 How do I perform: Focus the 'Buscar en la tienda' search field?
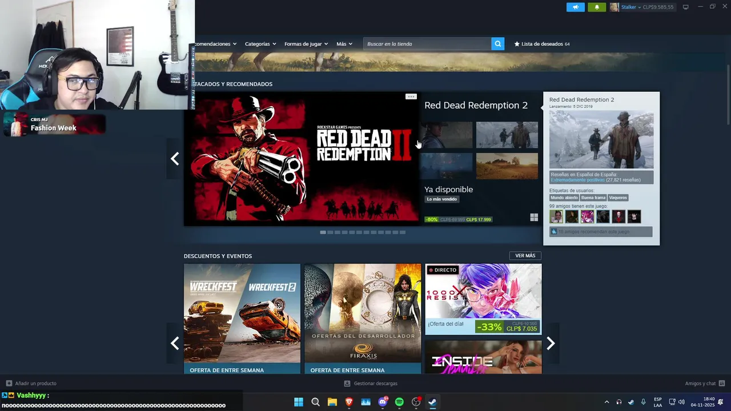click(x=427, y=44)
